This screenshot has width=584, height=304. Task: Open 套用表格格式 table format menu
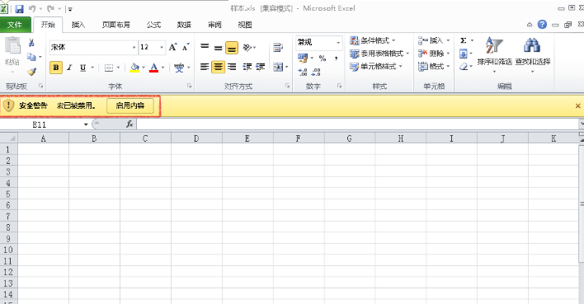click(x=379, y=54)
